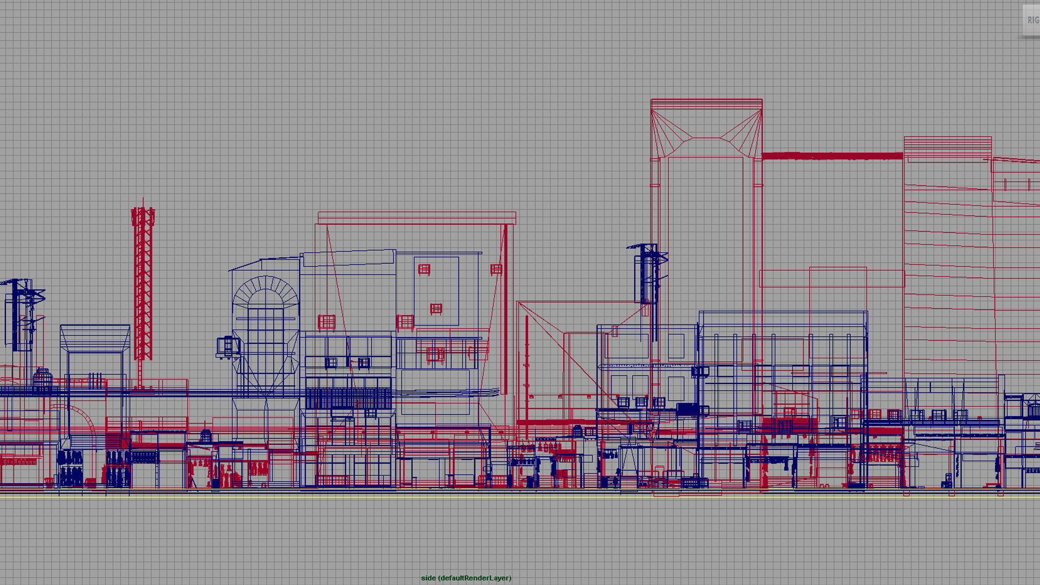
Task: Select the red window right of square panel
Action: (496, 269)
